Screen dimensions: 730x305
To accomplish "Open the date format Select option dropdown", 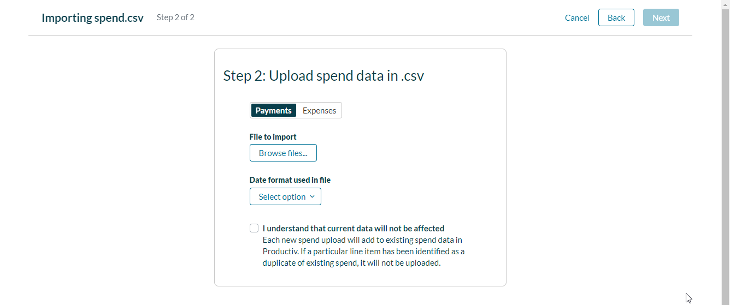I will [x=285, y=196].
